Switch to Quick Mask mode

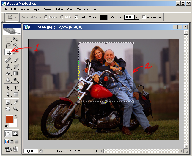(15, 134)
